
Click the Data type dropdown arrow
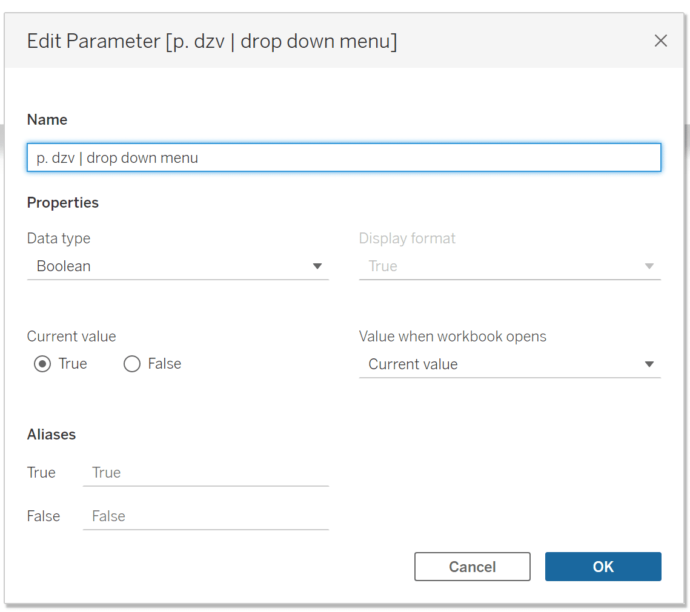(x=317, y=266)
